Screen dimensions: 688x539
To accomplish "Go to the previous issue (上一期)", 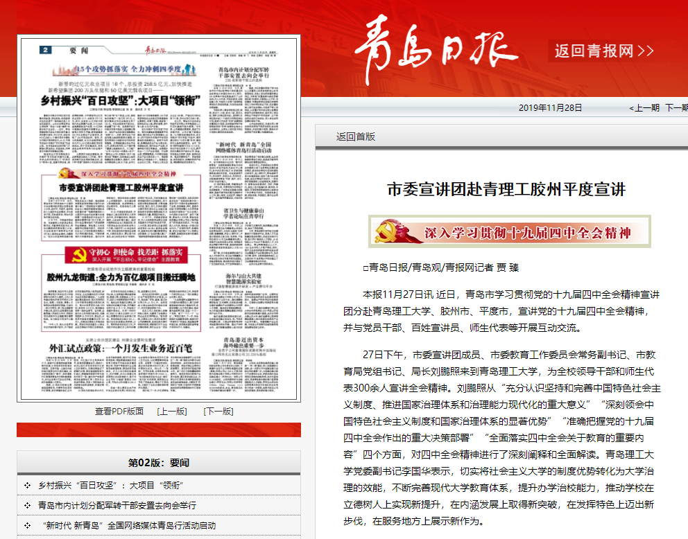I will click(644, 108).
